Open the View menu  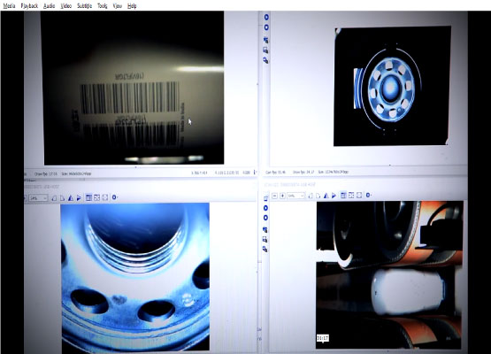(x=117, y=5)
